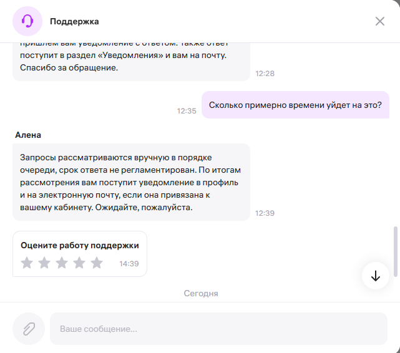Click the headset support avatar icon
Viewport: 400px width, 353px height.
27,21
